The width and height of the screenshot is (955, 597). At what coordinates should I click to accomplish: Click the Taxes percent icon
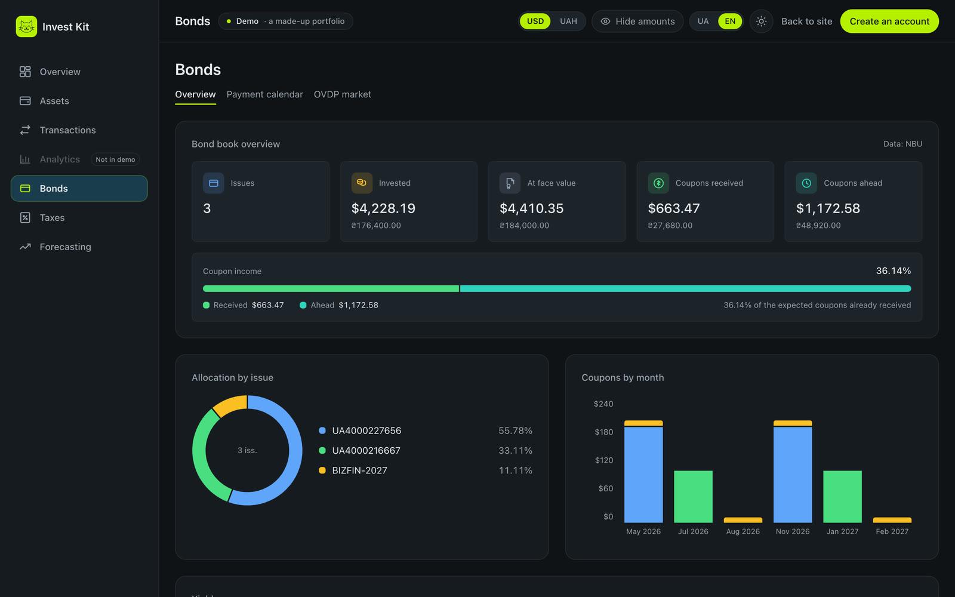[25, 218]
